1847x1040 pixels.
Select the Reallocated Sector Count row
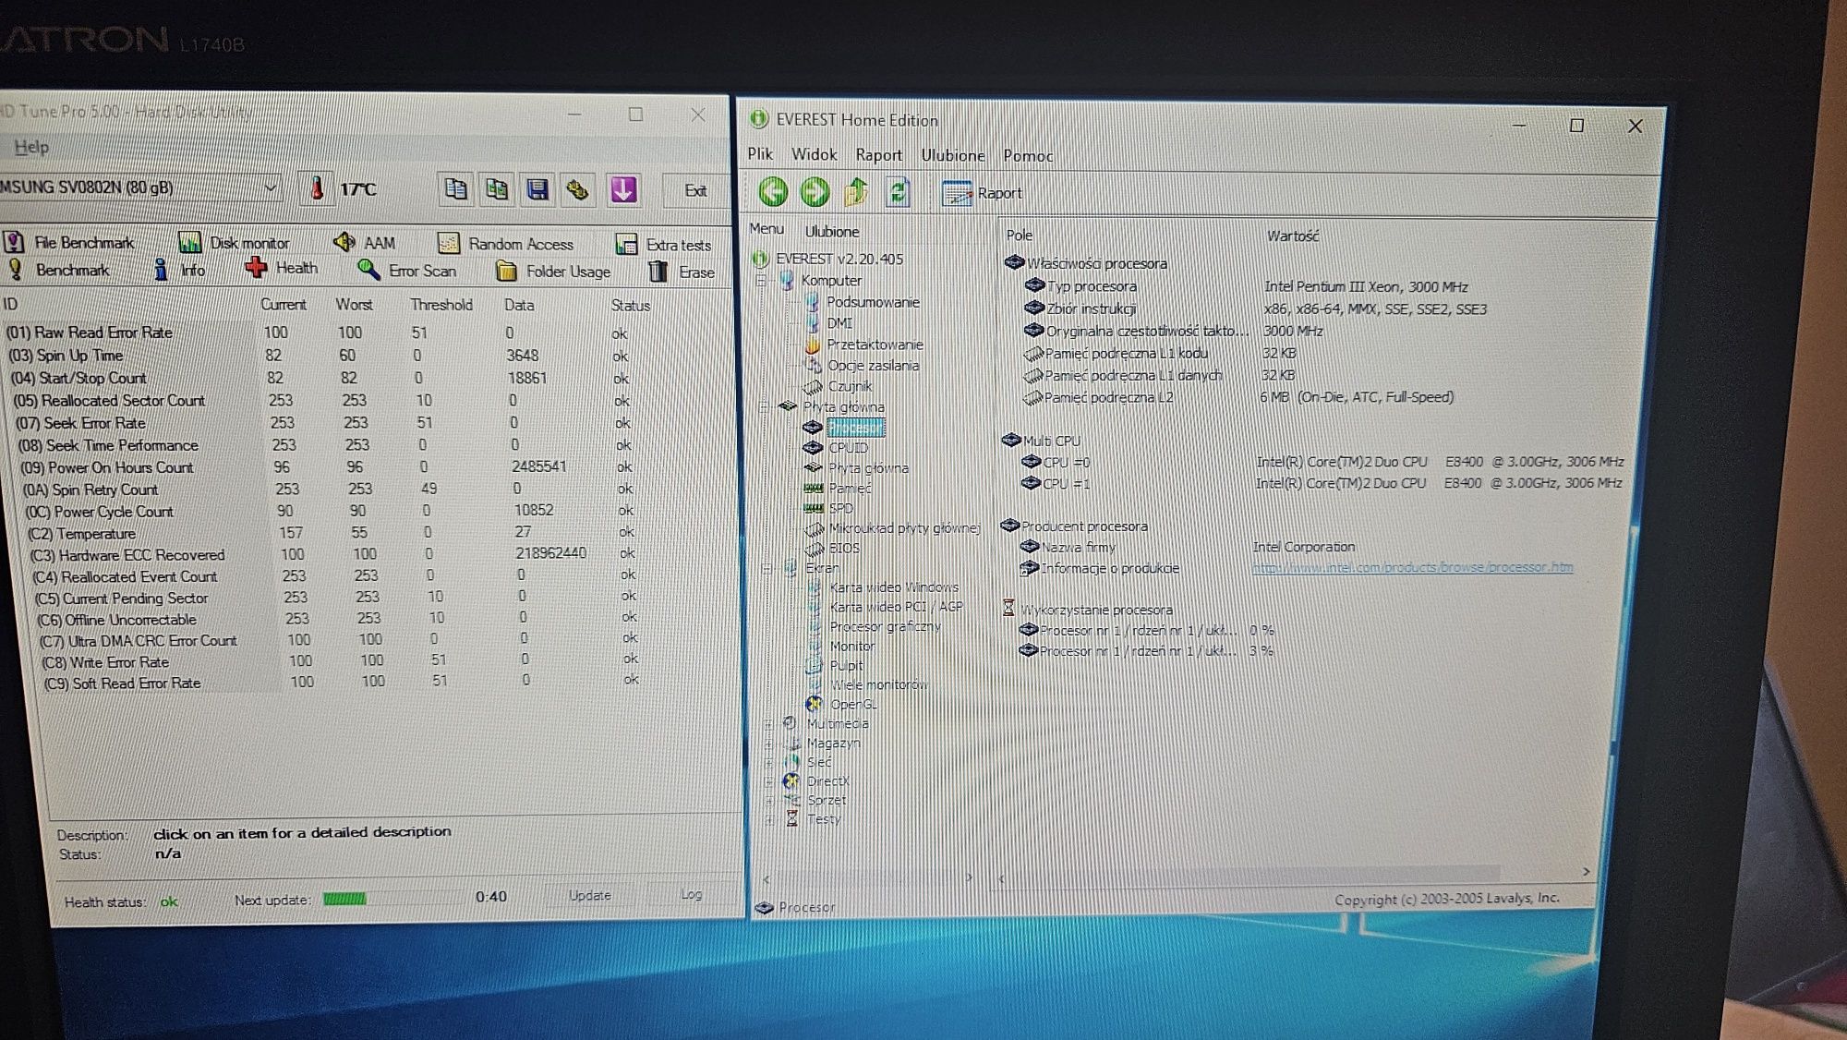click(x=323, y=401)
